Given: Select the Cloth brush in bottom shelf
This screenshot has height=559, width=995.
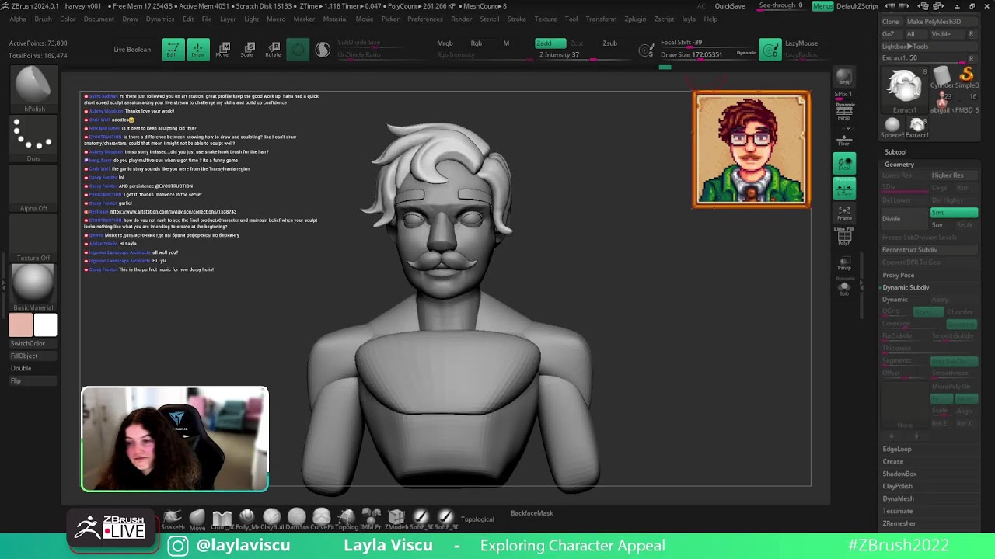Looking at the screenshot, I should pos(222,518).
